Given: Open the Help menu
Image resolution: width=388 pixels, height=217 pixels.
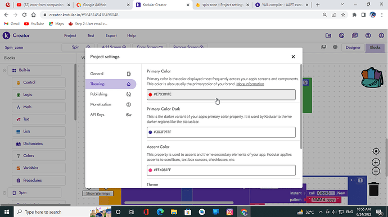Looking at the screenshot, I should pos(132,35).
